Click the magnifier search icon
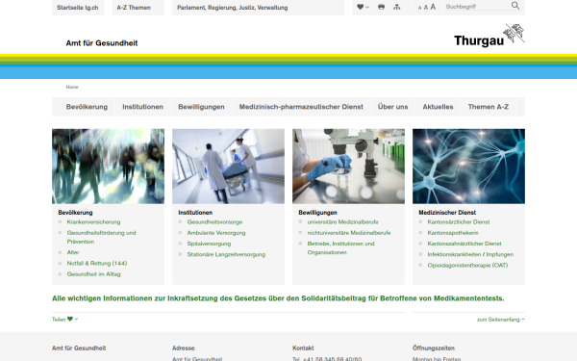The width and height of the screenshot is (577, 361). pos(515,6)
